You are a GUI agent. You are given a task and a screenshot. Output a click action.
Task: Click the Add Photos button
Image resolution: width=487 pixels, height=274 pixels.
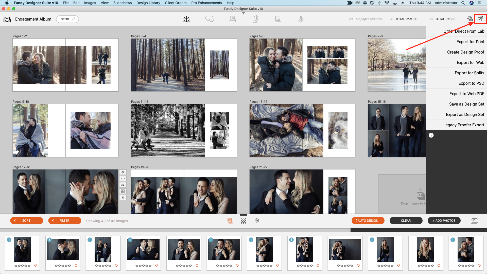(x=444, y=220)
